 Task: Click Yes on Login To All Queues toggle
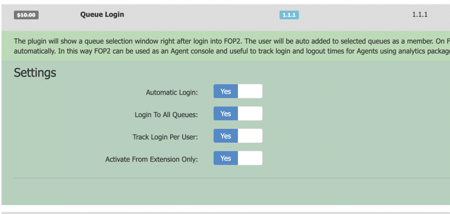coord(226,114)
